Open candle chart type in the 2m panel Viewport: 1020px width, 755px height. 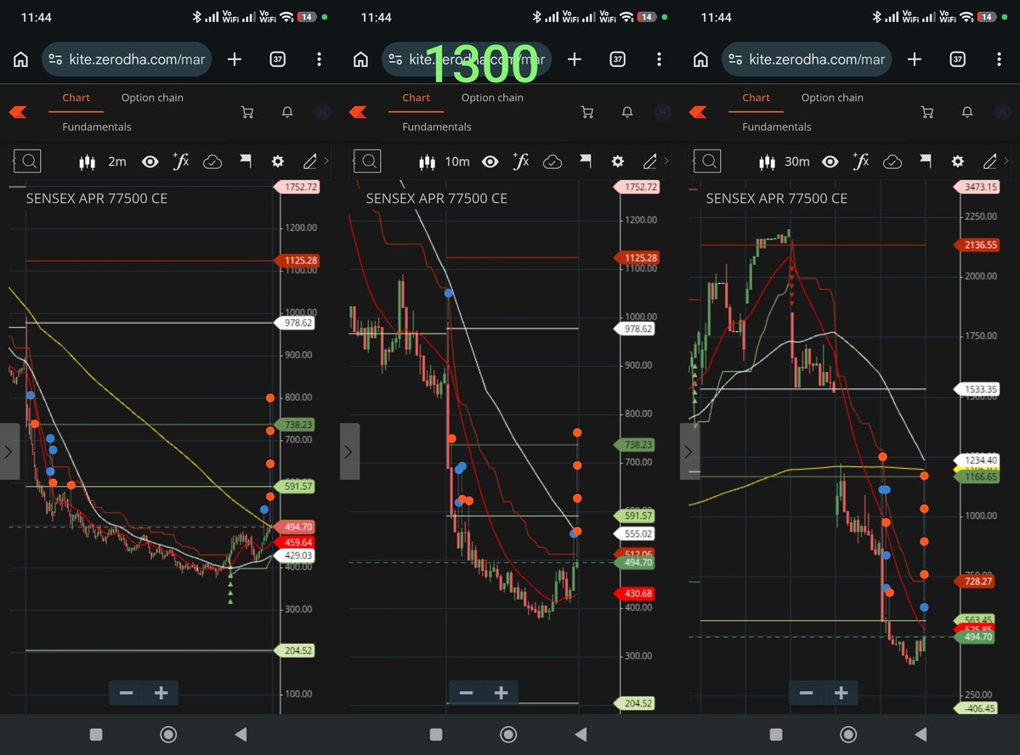tap(87, 161)
